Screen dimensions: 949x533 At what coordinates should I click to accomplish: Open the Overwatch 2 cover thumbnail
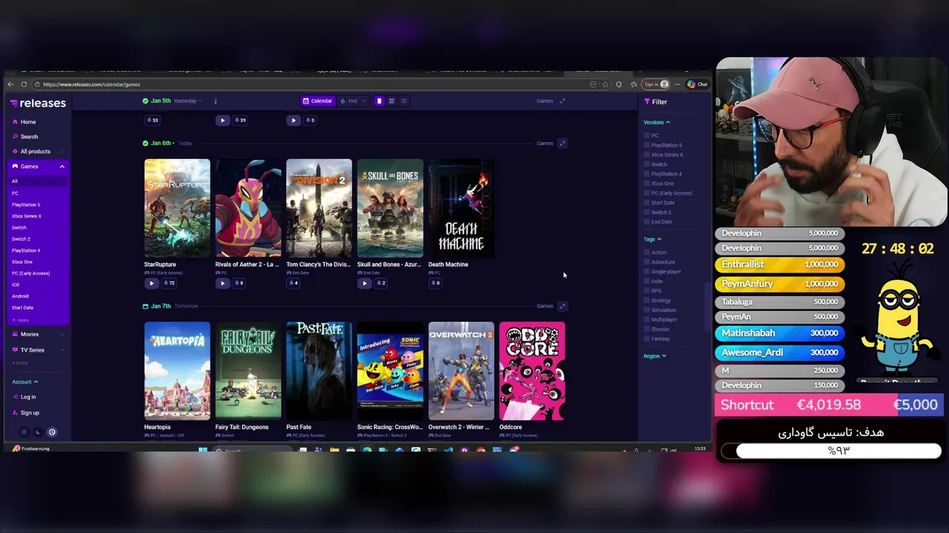click(461, 371)
